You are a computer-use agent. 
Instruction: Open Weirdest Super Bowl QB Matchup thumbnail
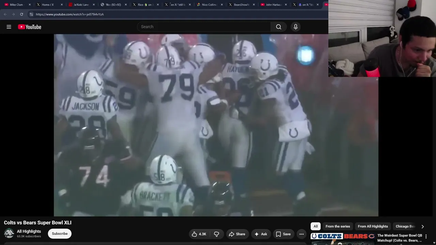(343, 239)
